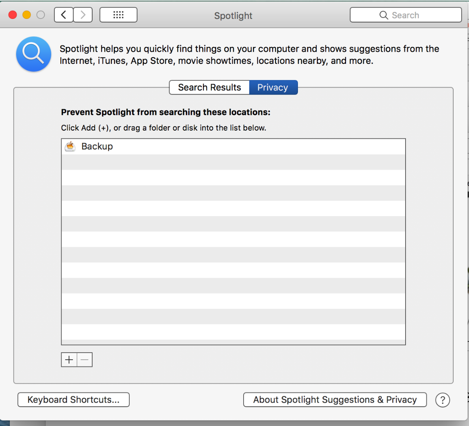Focus the Search field in toolbar
Screen dimensions: 469x426
coord(406,15)
